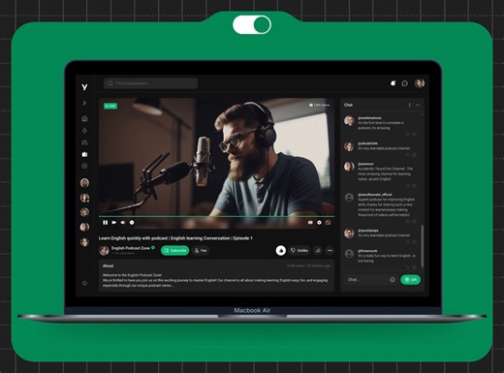Toggle the rectangular icon left of the player gear

[310, 223]
